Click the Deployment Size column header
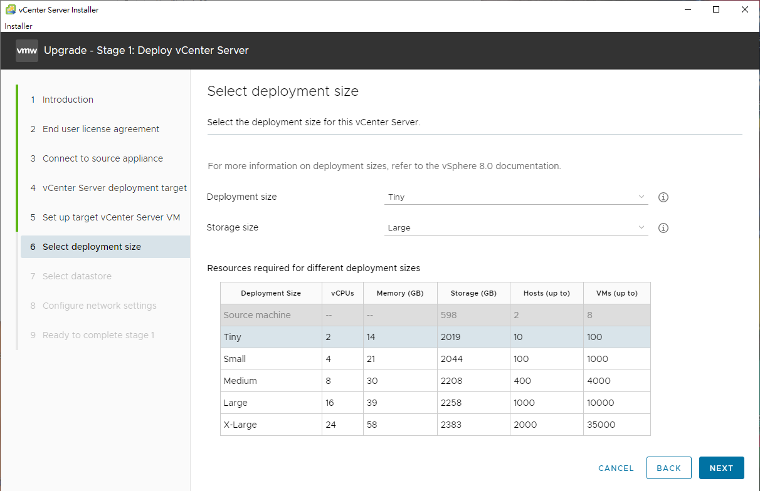 click(x=271, y=293)
